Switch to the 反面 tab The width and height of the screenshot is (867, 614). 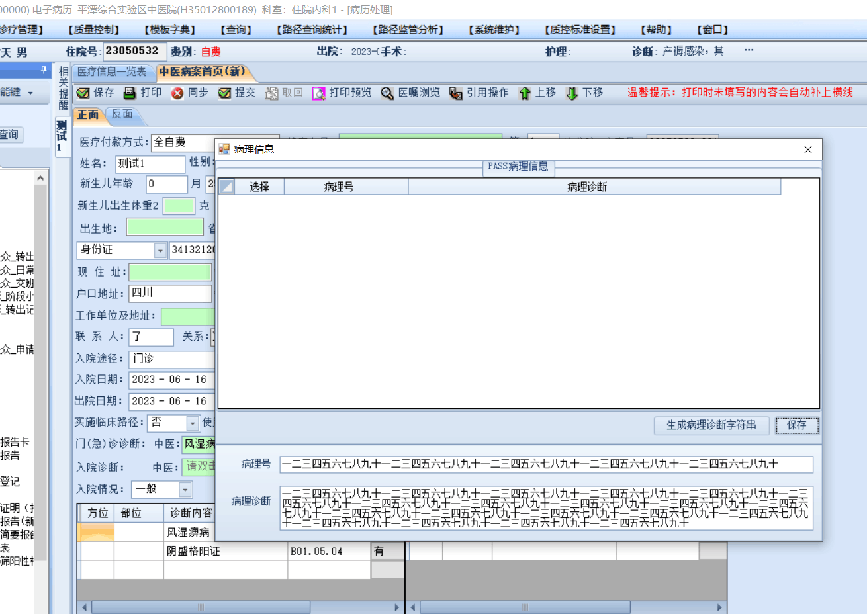click(122, 114)
